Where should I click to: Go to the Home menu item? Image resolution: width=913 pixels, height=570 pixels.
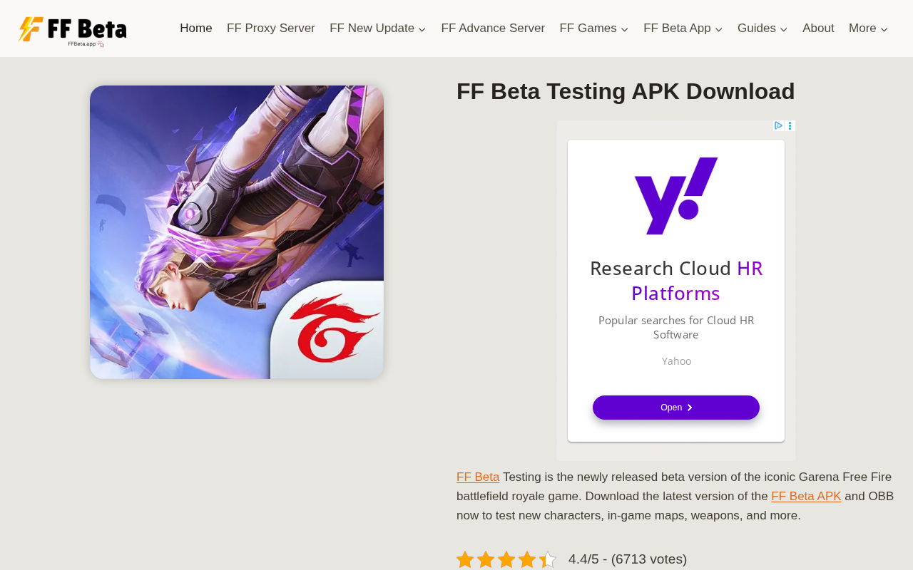point(196,28)
